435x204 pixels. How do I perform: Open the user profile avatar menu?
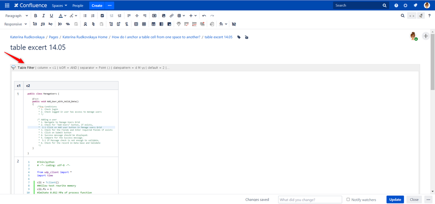click(x=427, y=5)
